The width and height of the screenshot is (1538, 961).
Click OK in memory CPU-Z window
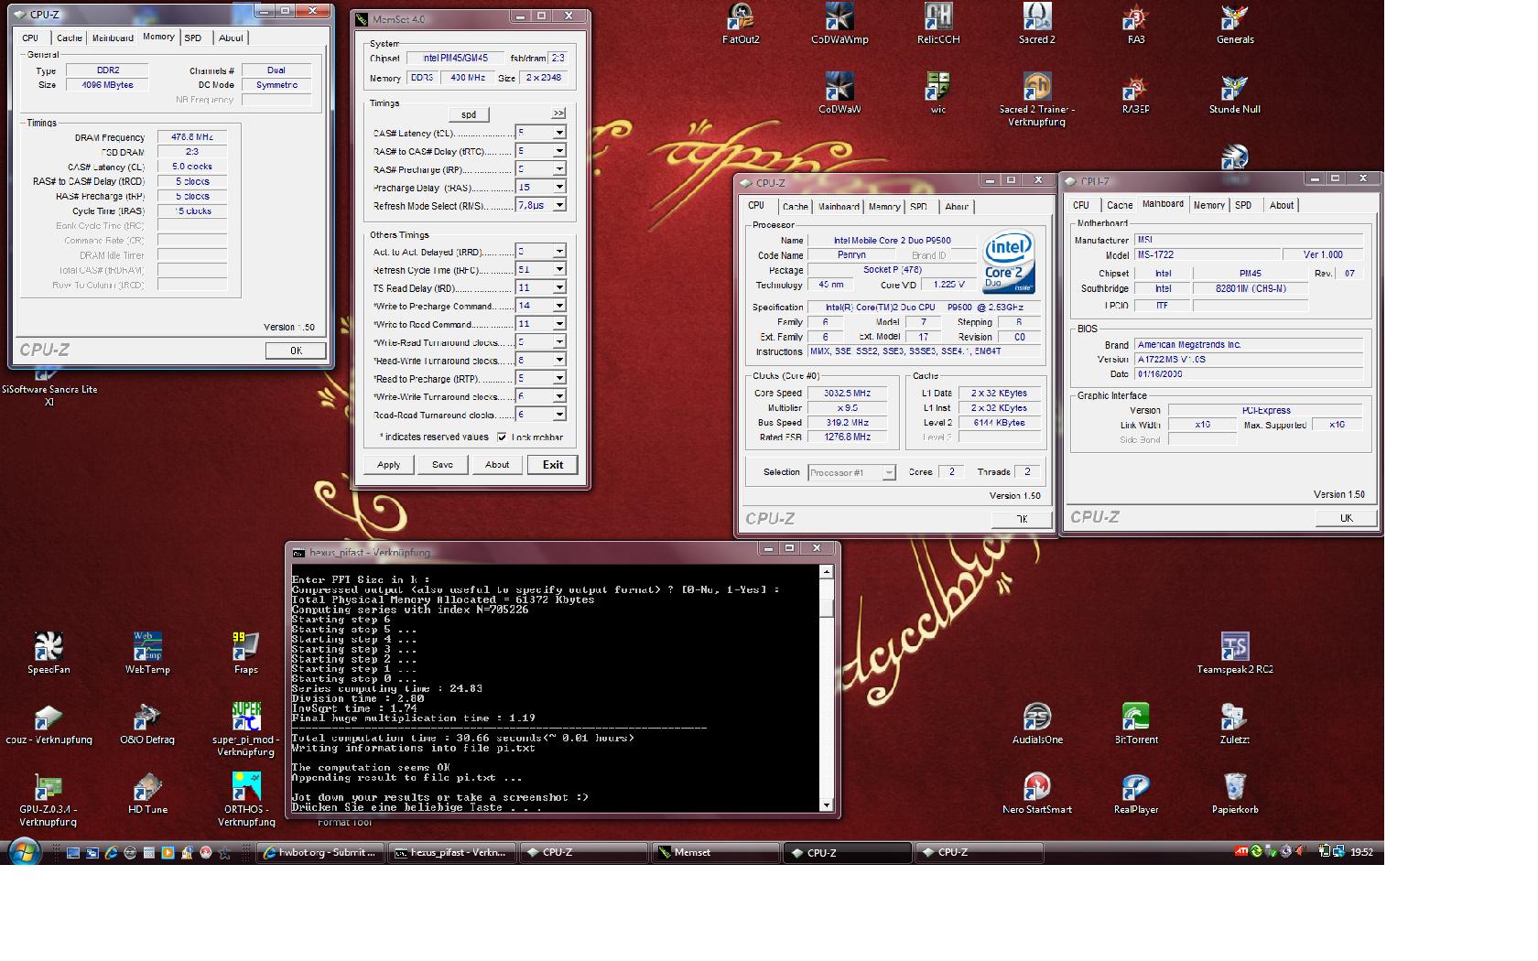(x=296, y=351)
